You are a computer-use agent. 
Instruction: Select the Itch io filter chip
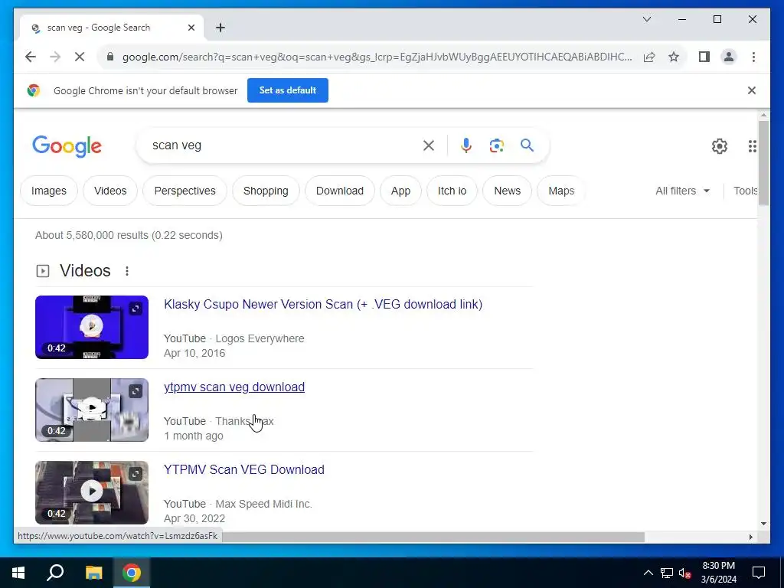coord(452,191)
